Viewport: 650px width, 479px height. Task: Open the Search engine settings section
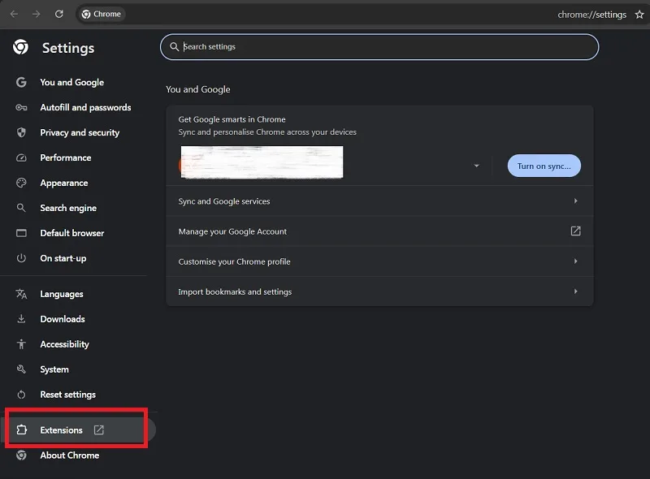coord(68,208)
